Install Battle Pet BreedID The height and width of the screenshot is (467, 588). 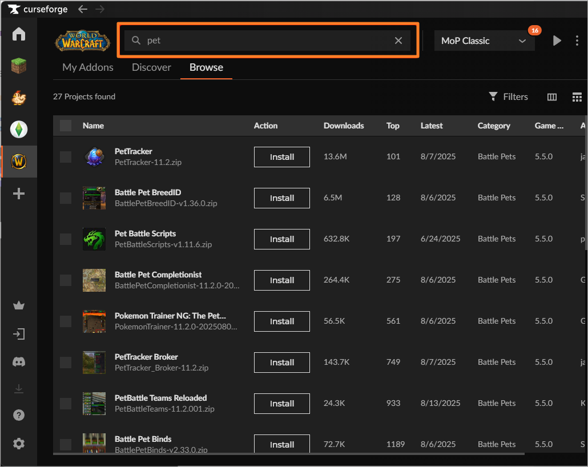[x=282, y=198]
